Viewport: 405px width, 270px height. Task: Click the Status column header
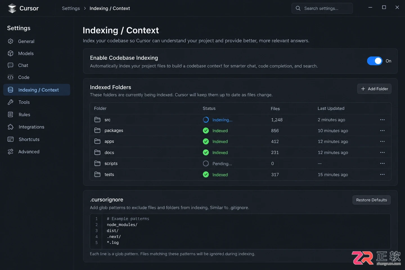(x=209, y=108)
